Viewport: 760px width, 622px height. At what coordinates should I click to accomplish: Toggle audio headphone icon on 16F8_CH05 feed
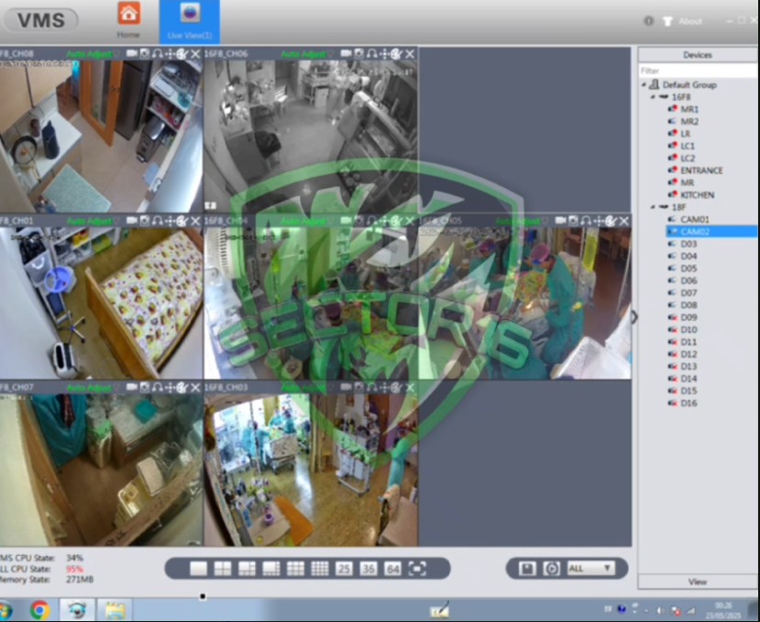pyautogui.click(x=586, y=221)
